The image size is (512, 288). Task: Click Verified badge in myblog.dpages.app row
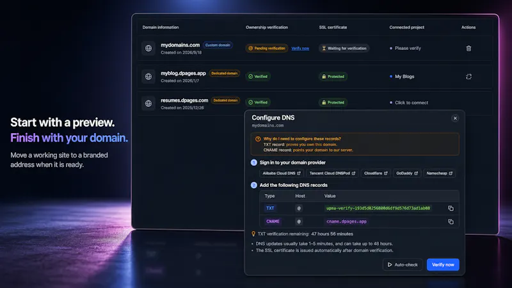[x=258, y=76]
